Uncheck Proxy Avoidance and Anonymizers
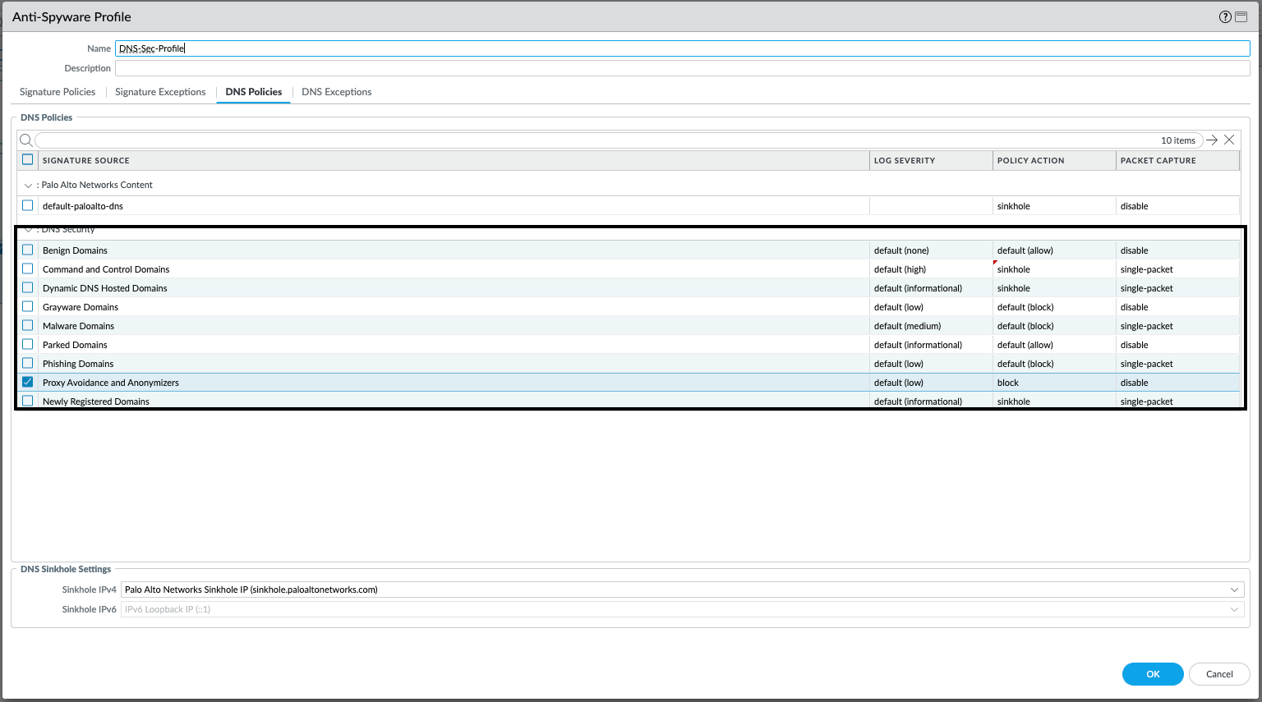 pyautogui.click(x=27, y=382)
